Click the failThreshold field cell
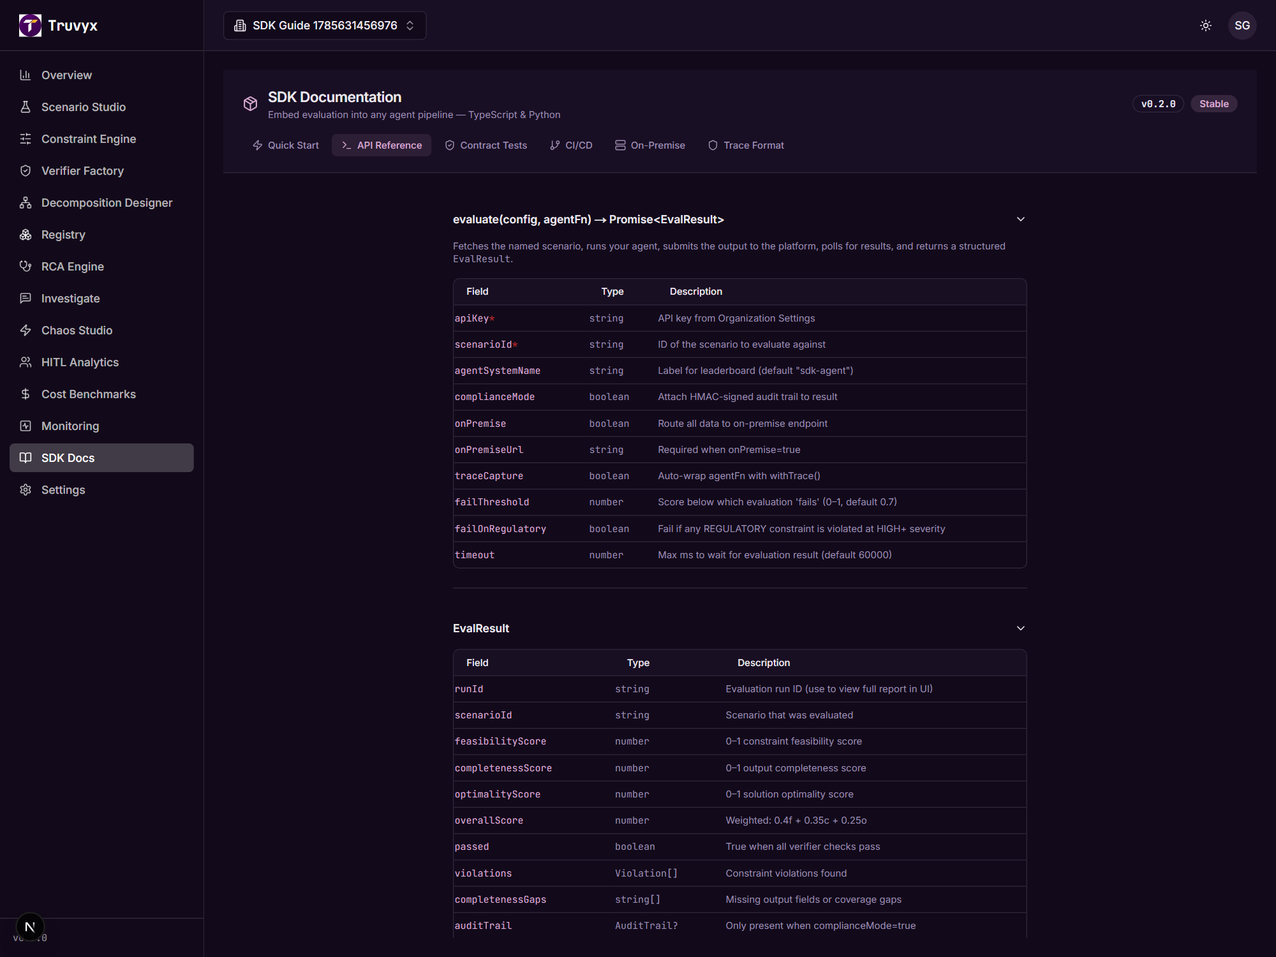Viewport: 1276px width, 957px height. pos(492,502)
